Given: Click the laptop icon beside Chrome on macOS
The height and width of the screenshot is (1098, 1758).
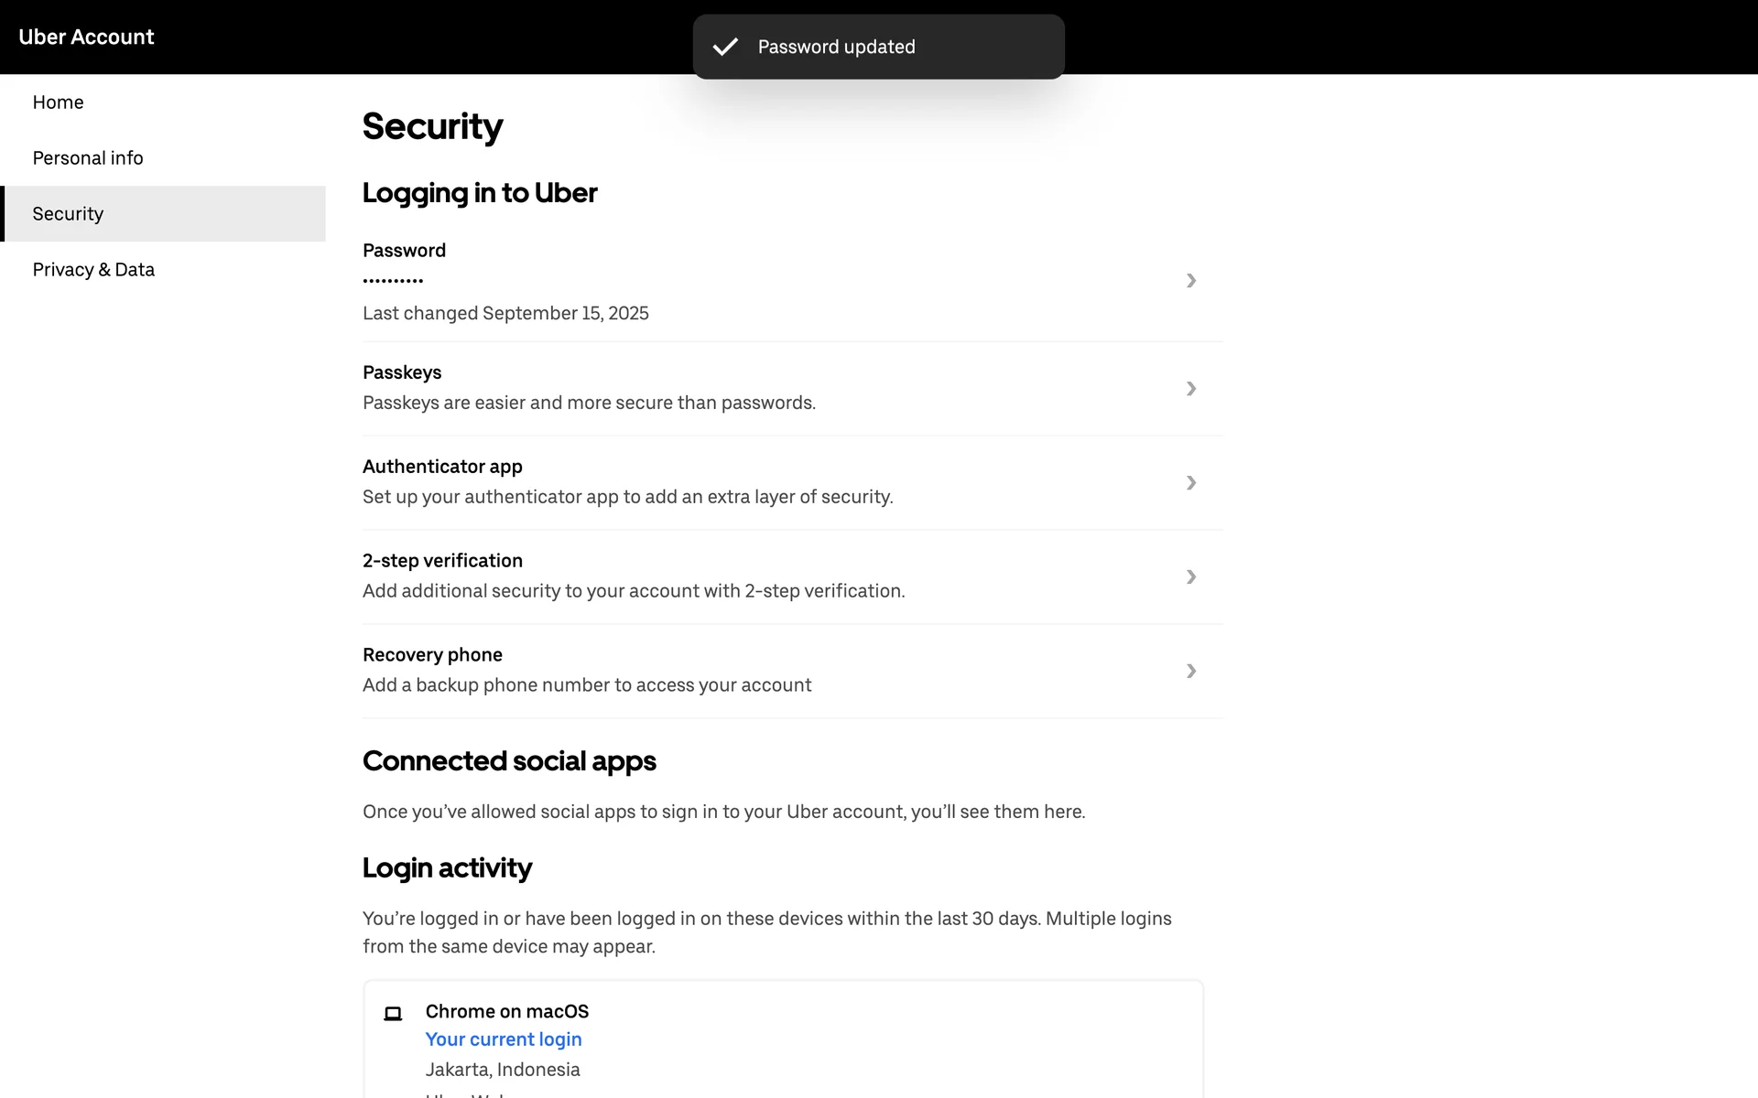Looking at the screenshot, I should point(393,1013).
